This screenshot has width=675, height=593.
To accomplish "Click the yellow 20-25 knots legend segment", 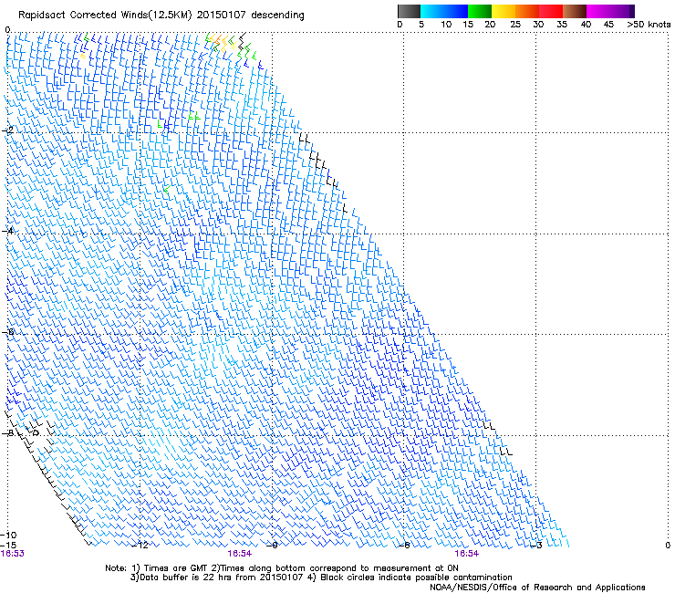I will [504, 11].
